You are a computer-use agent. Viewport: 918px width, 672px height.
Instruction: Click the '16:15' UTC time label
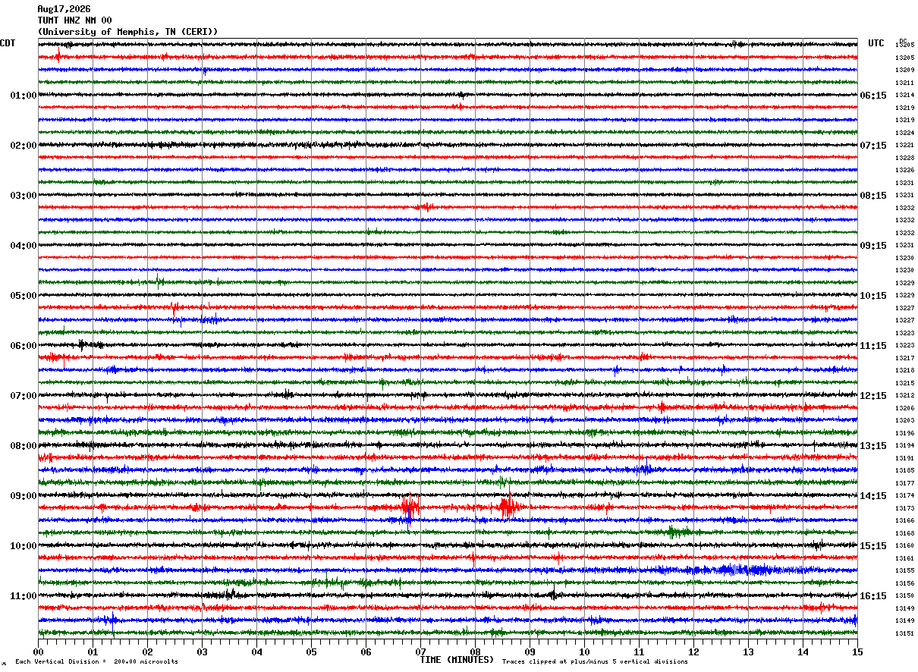(x=873, y=596)
